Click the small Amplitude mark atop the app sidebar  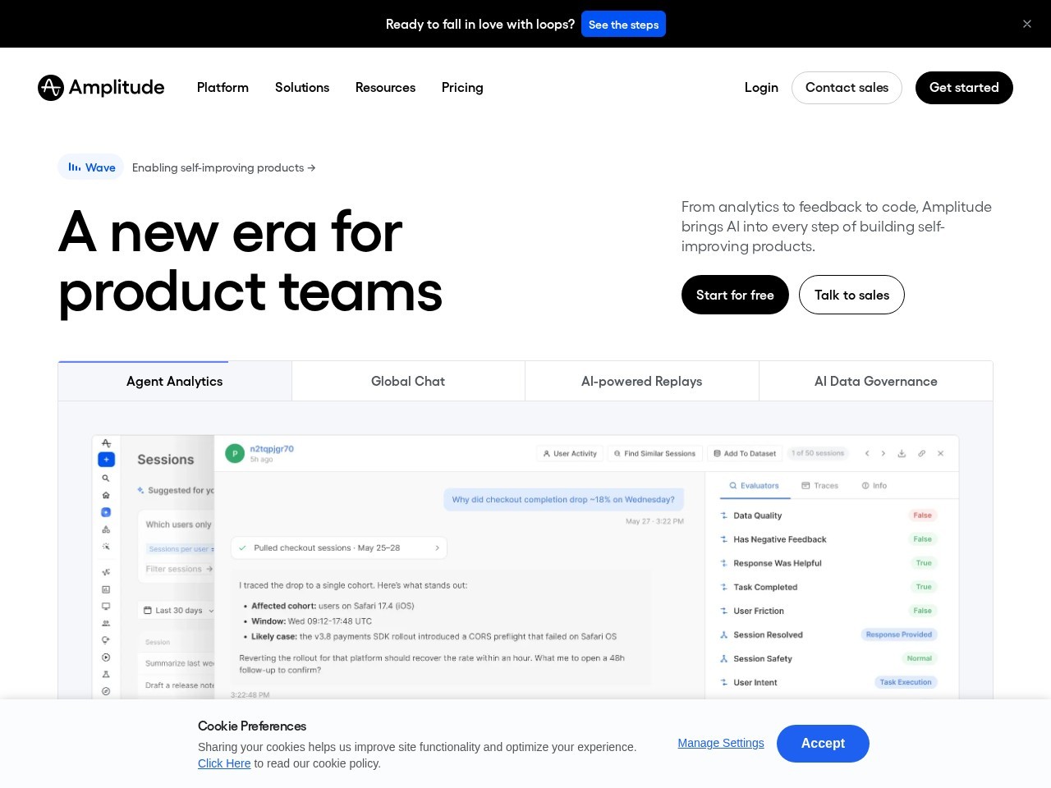[106, 443]
